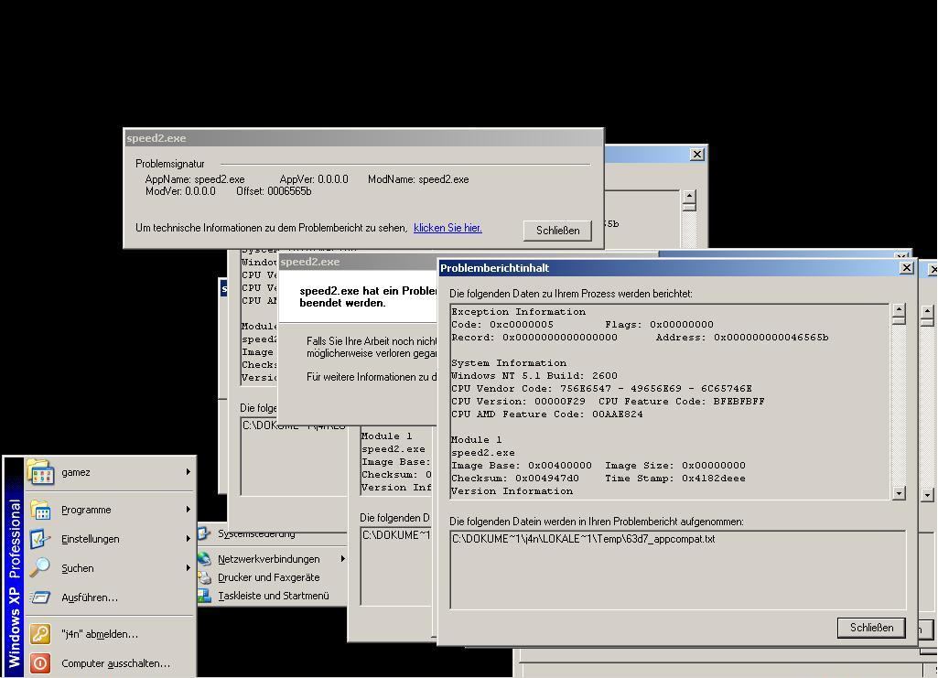The image size is (938, 678).
Task: Click the Einstellungen checkmark icon
Action: coord(40,539)
